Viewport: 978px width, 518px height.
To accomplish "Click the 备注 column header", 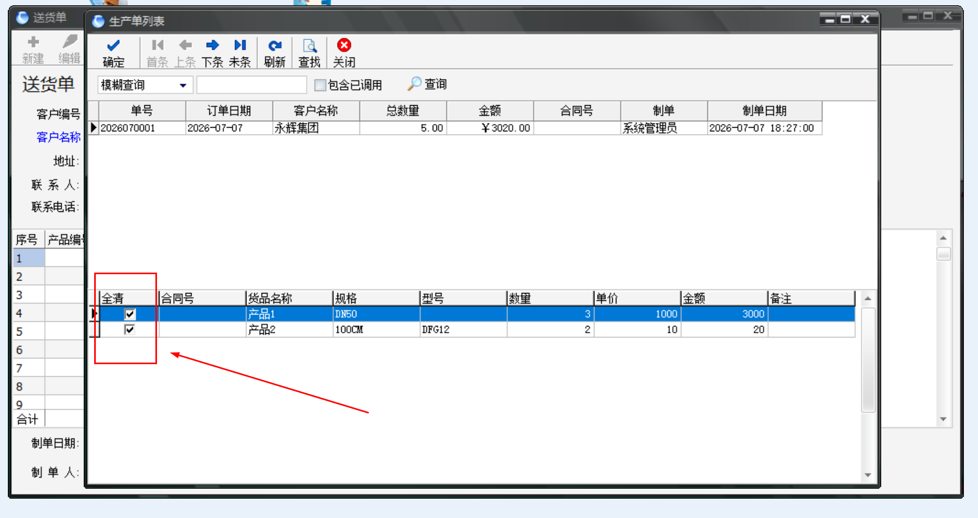I will tap(811, 299).
